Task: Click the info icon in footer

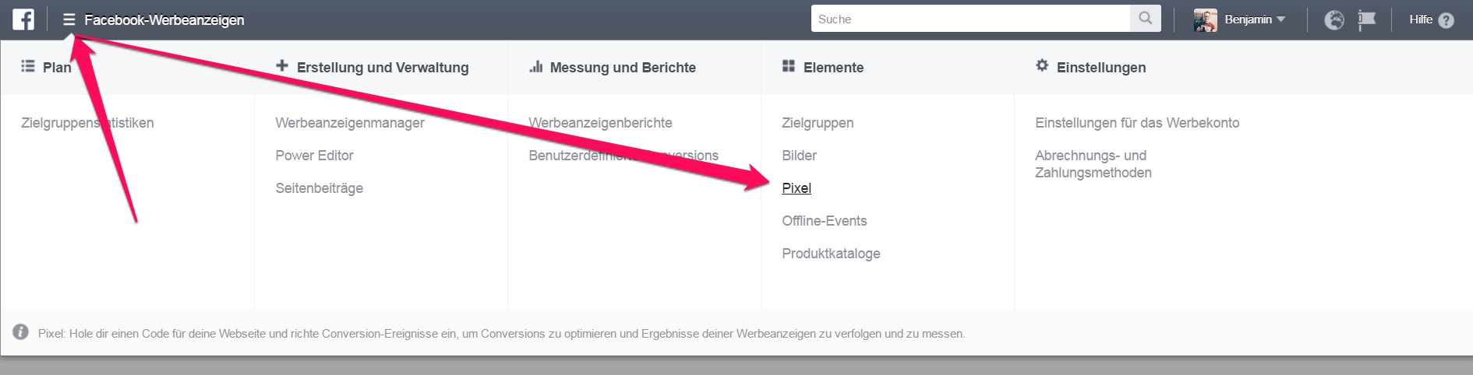Action: click(21, 332)
